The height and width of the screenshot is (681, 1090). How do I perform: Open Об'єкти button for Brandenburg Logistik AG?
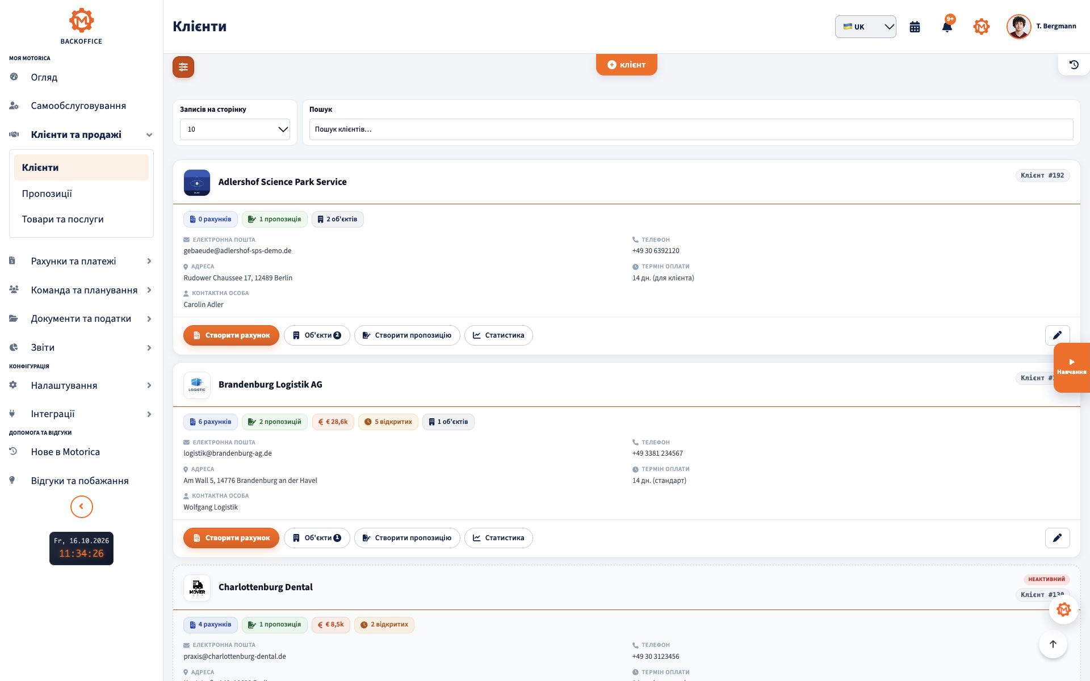pos(317,538)
